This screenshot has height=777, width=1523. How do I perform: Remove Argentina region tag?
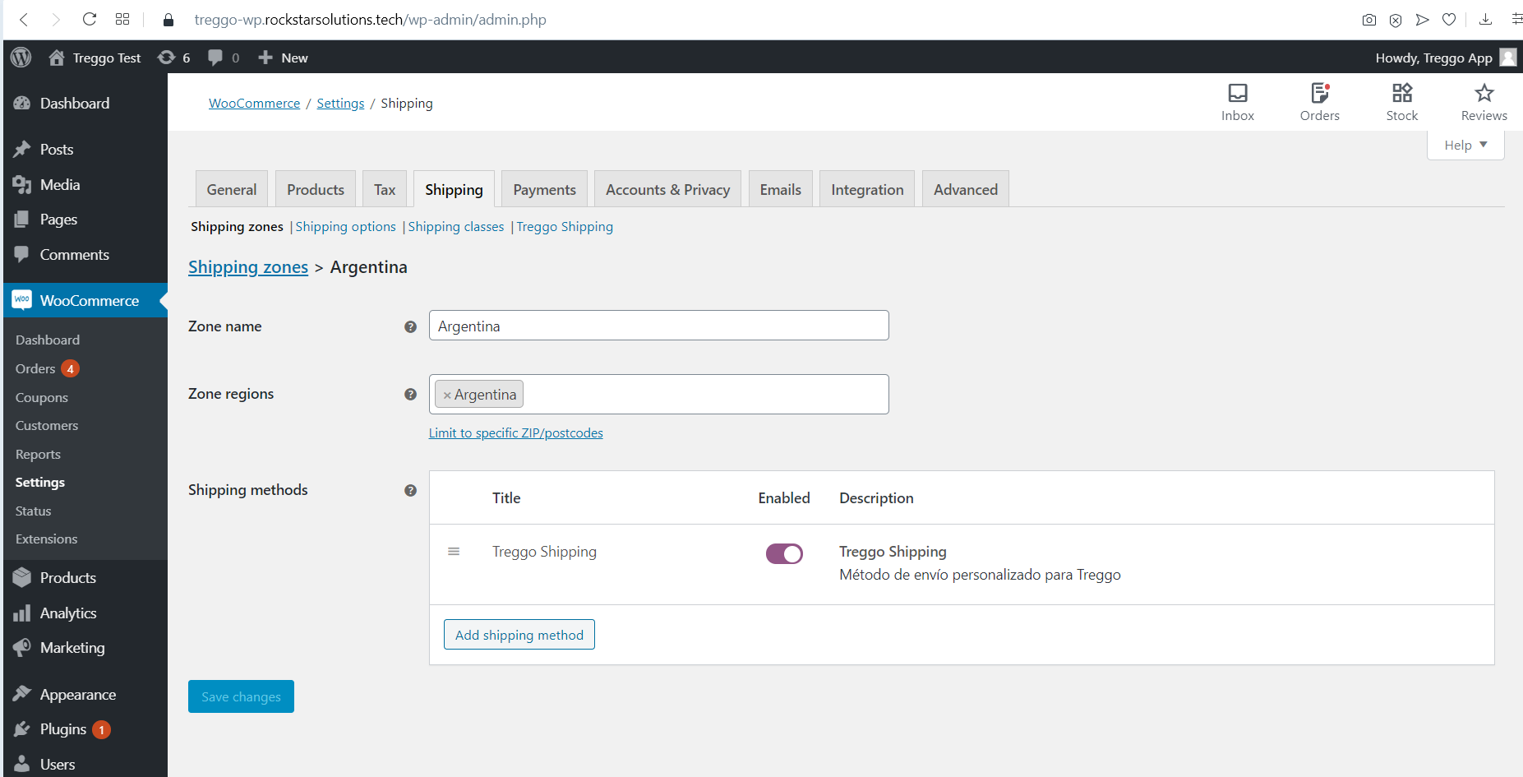click(447, 395)
